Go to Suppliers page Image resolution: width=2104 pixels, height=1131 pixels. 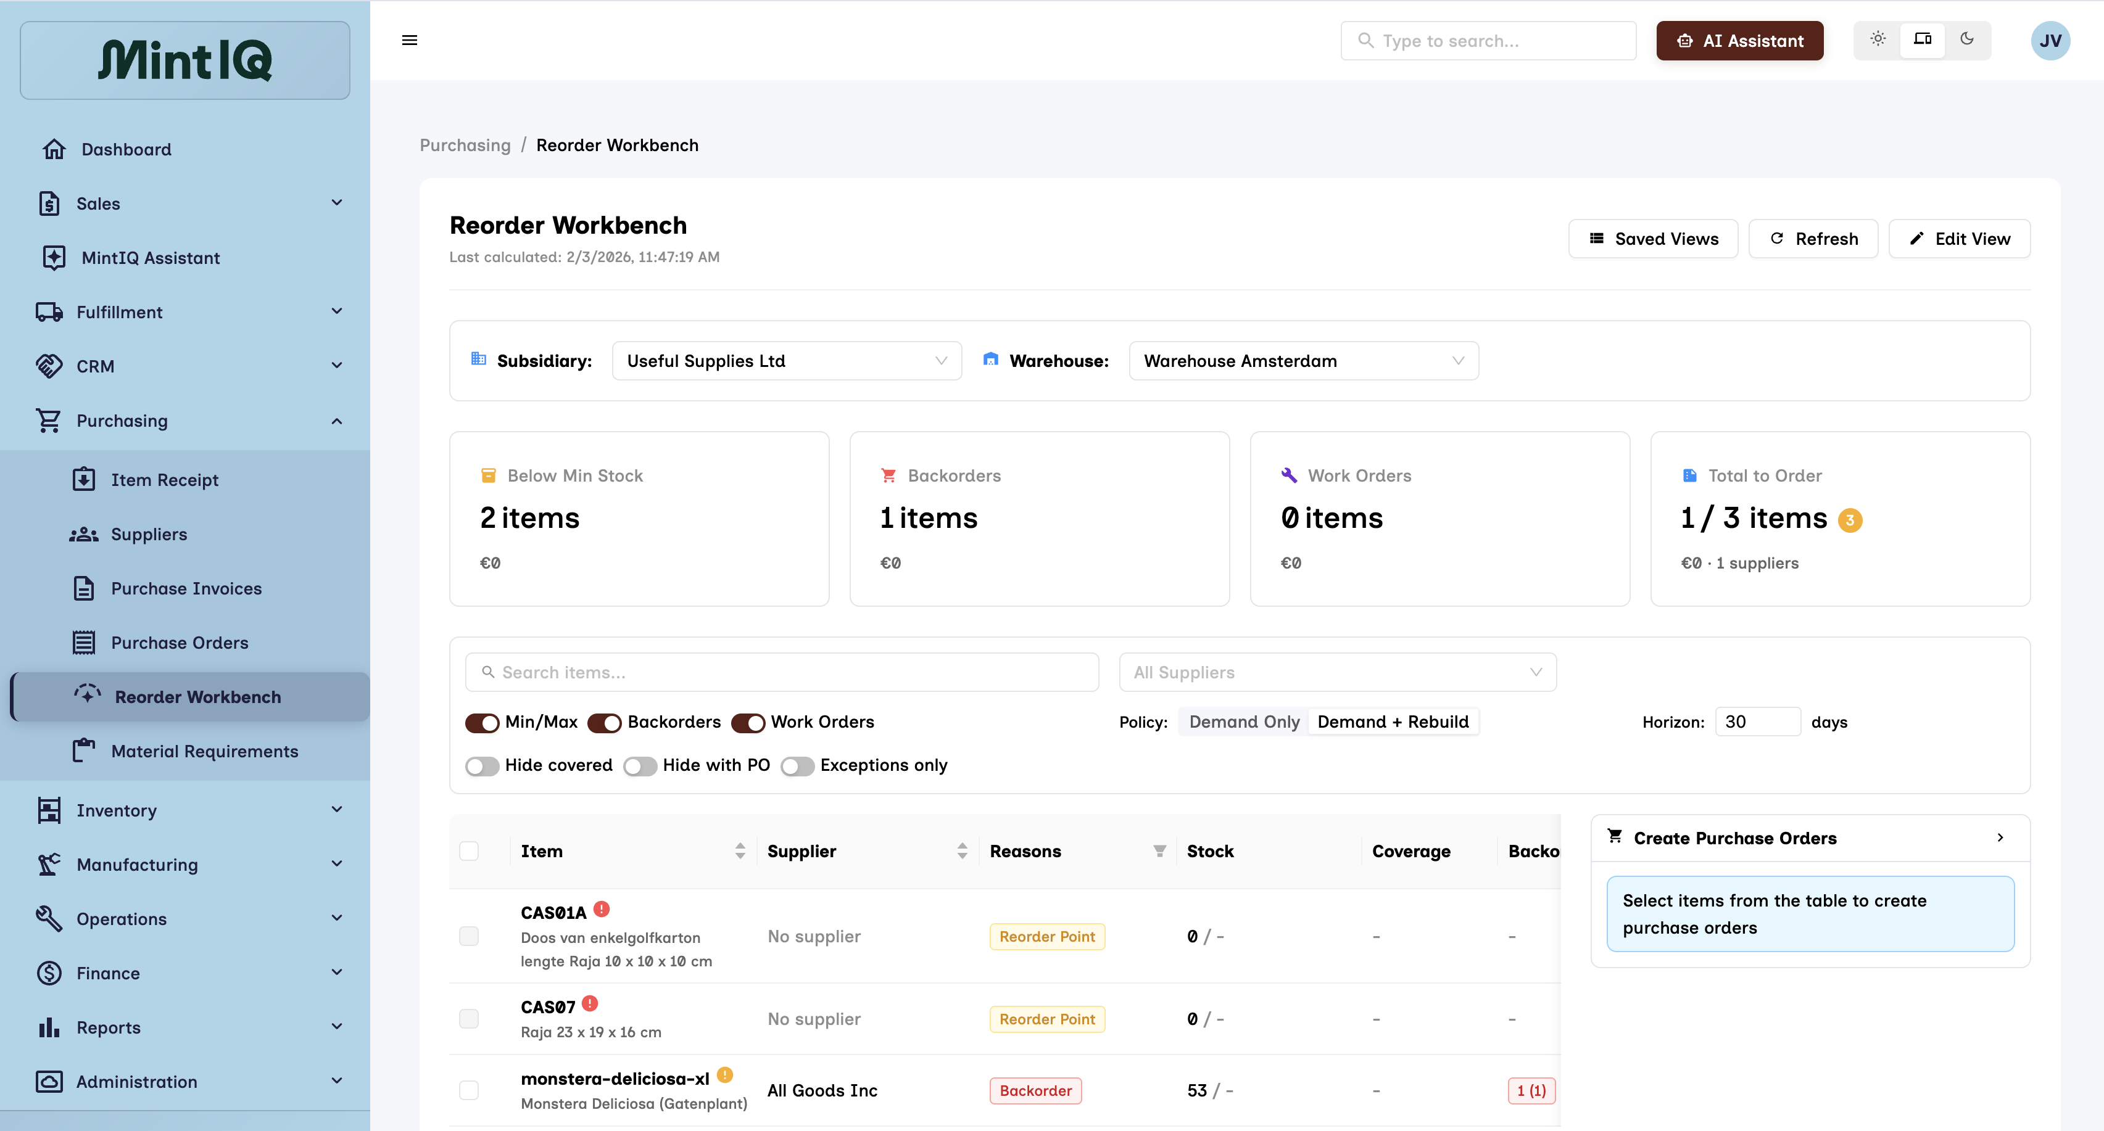click(149, 534)
